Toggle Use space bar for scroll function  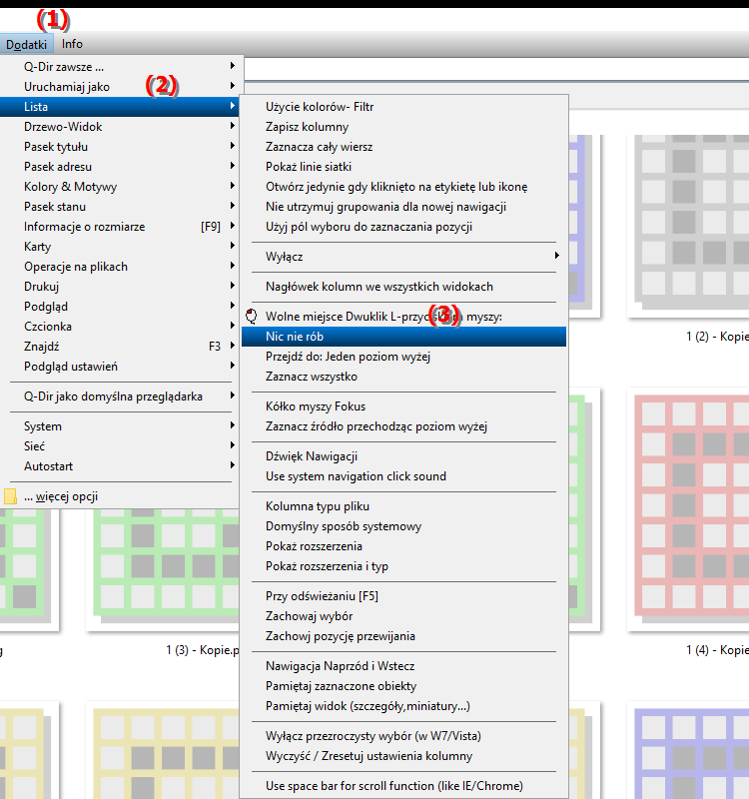[x=403, y=786]
